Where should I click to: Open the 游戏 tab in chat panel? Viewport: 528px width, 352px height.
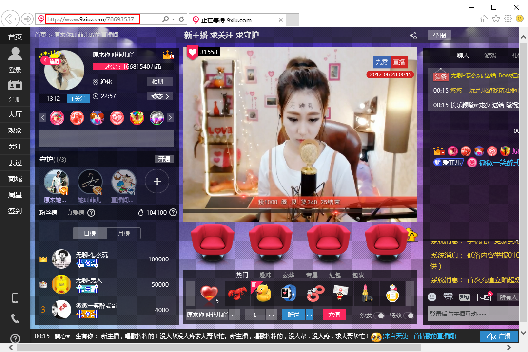pos(490,56)
